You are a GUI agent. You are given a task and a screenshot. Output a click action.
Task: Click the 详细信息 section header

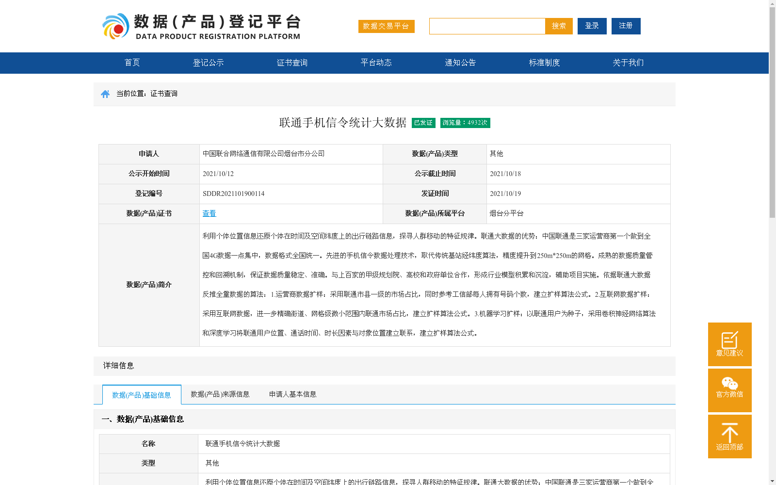(118, 366)
